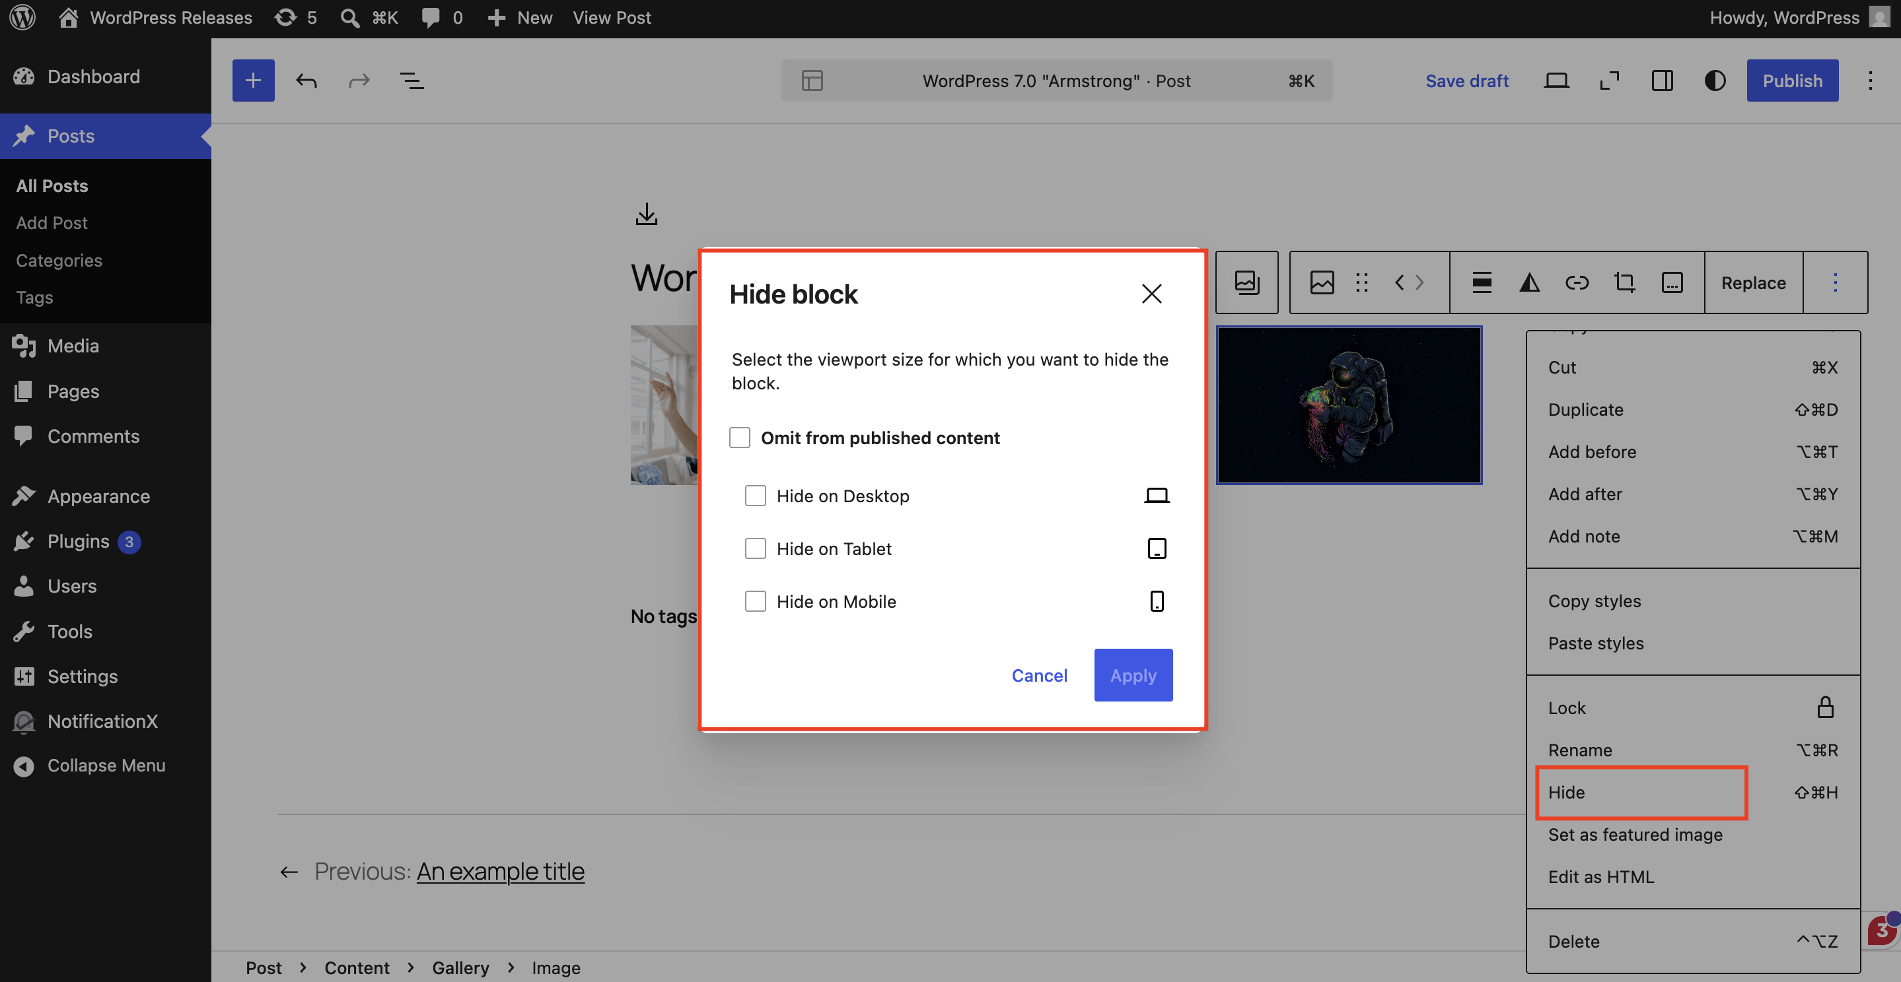Open the Plugins admin menu

click(x=106, y=541)
